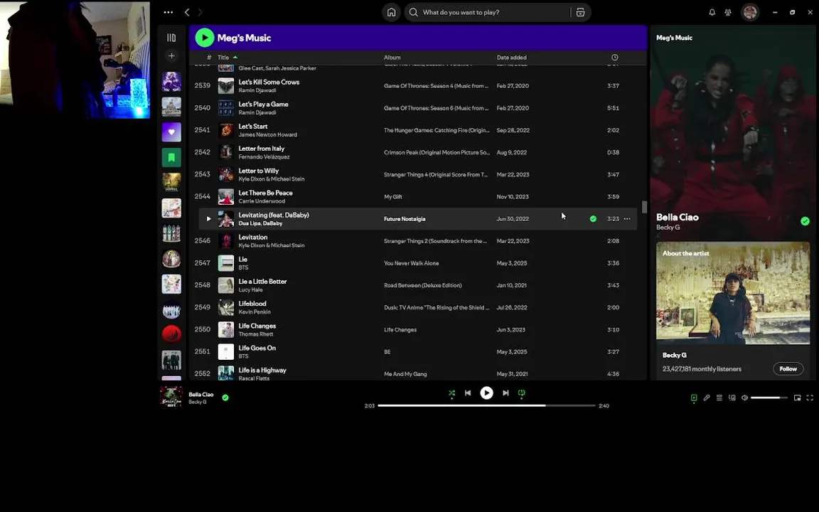Select the song 'Life is a Highway'
This screenshot has height=512, width=819.
[x=262, y=370]
